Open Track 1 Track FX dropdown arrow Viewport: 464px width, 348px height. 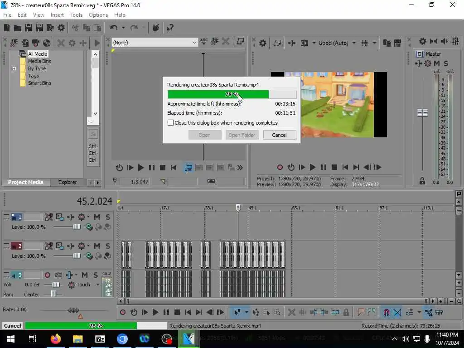88,217
